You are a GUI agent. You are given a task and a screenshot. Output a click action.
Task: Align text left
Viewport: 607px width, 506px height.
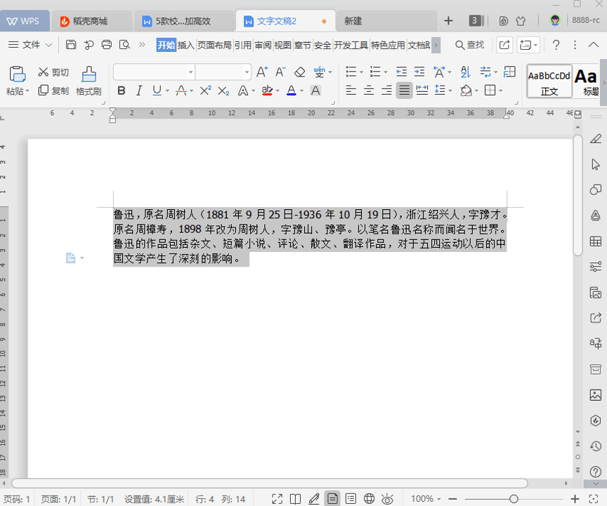pos(351,91)
